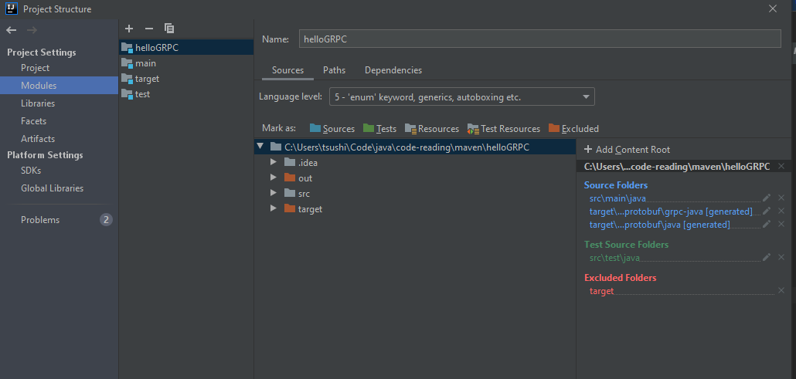This screenshot has width=796, height=379.
Task: Click the target excluded folder link
Action: (601, 291)
